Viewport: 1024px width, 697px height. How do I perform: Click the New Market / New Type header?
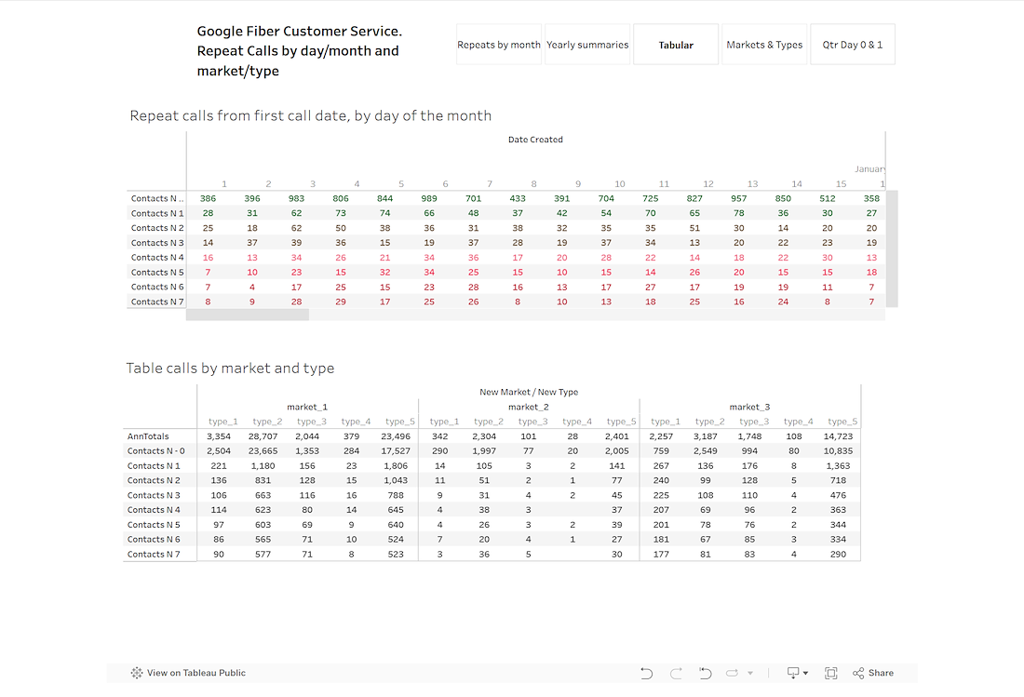tap(529, 392)
